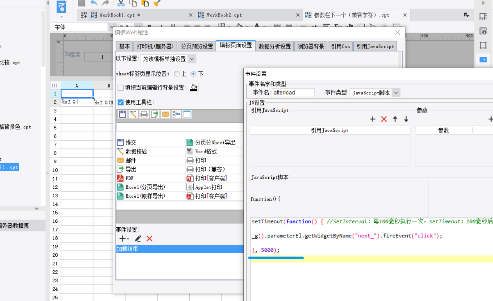The height and width of the screenshot is (301, 493).
Task: Click the blue dropdown button in right sidebar
Action: click(x=483, y=60)
